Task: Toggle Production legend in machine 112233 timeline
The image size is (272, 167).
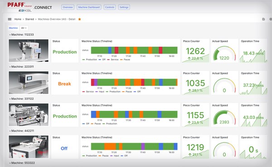Action: click(90, 60)
